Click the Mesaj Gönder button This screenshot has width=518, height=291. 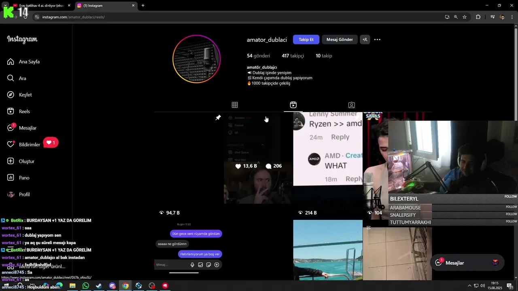340,40
